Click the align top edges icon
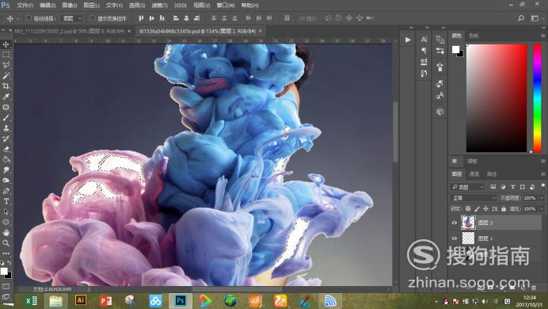This screenshot has height=309, width=548. point(141,18)
